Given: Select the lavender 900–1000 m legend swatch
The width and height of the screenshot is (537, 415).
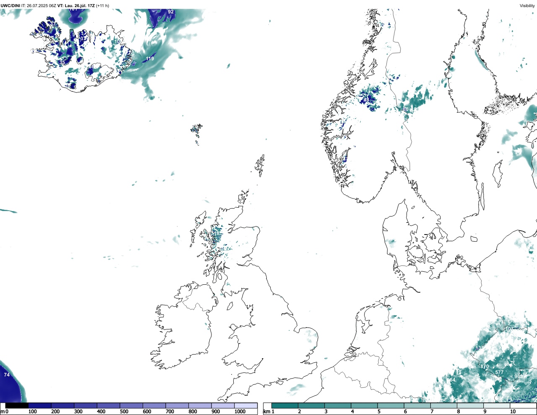Looking at the screenshot, I should 223,405.
